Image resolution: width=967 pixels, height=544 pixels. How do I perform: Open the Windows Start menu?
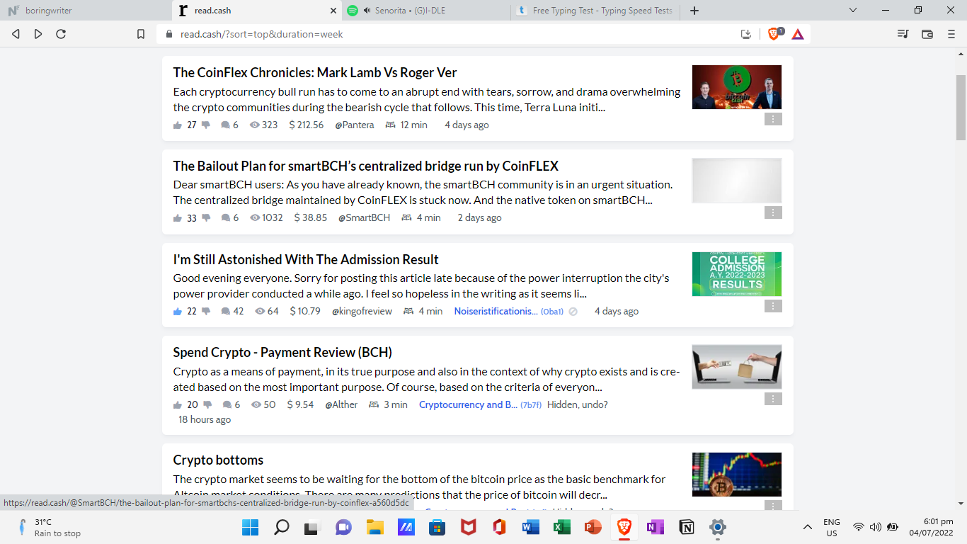tap(250, 528)
